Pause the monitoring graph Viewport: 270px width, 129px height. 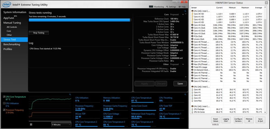point(31,124)
